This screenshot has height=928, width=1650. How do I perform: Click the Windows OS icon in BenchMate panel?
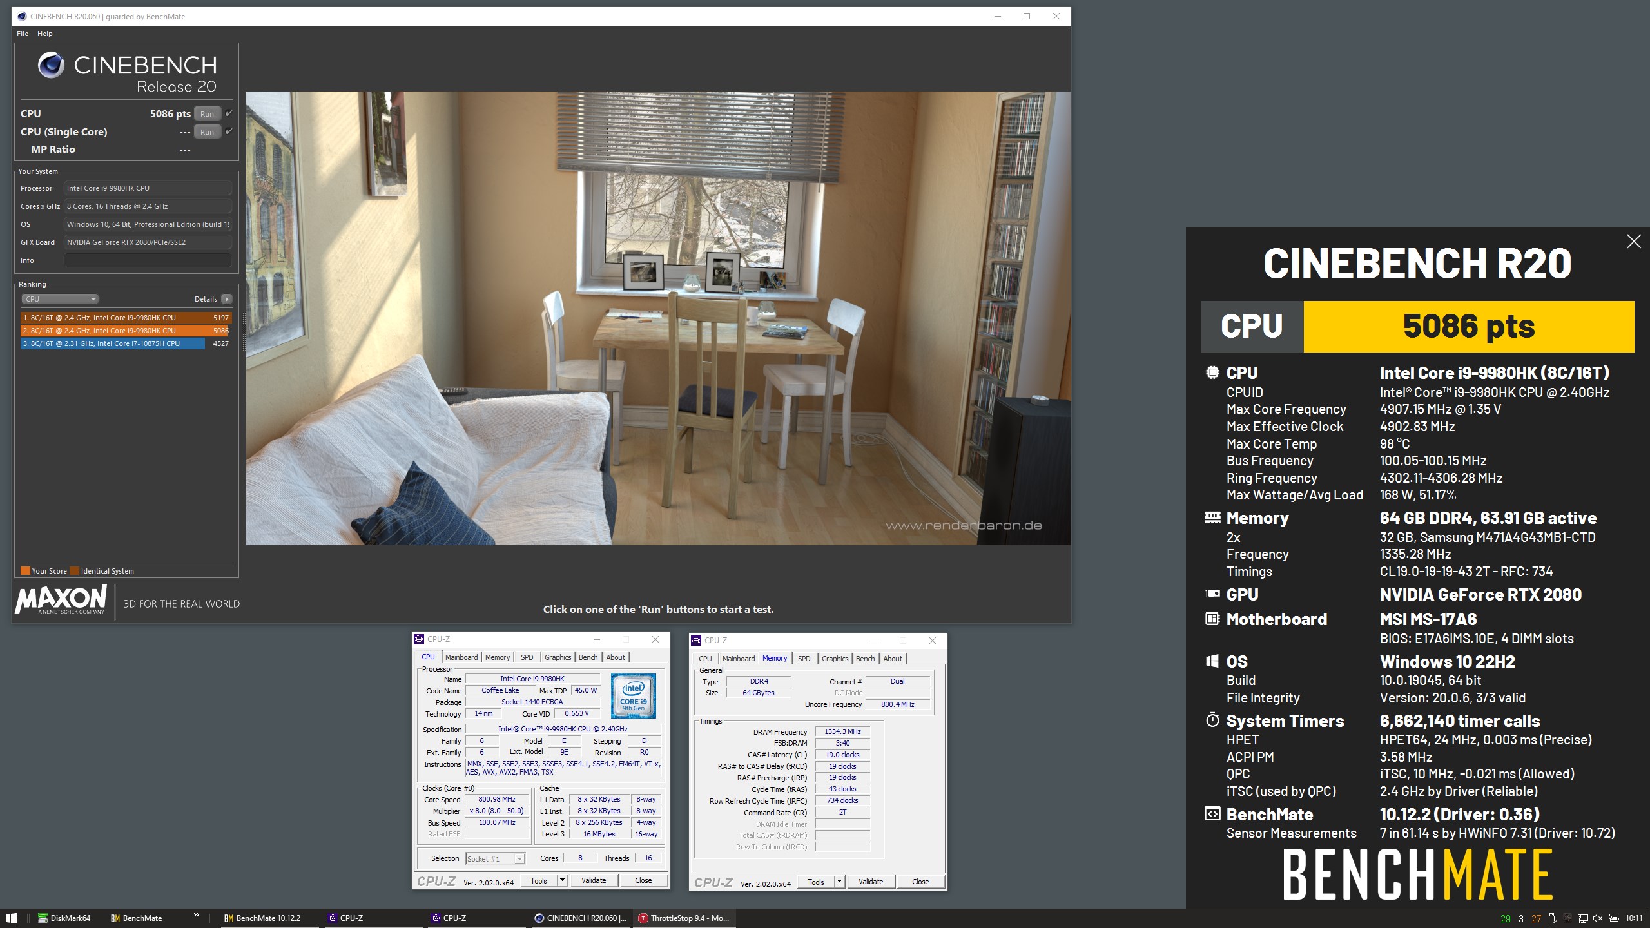1212,661
